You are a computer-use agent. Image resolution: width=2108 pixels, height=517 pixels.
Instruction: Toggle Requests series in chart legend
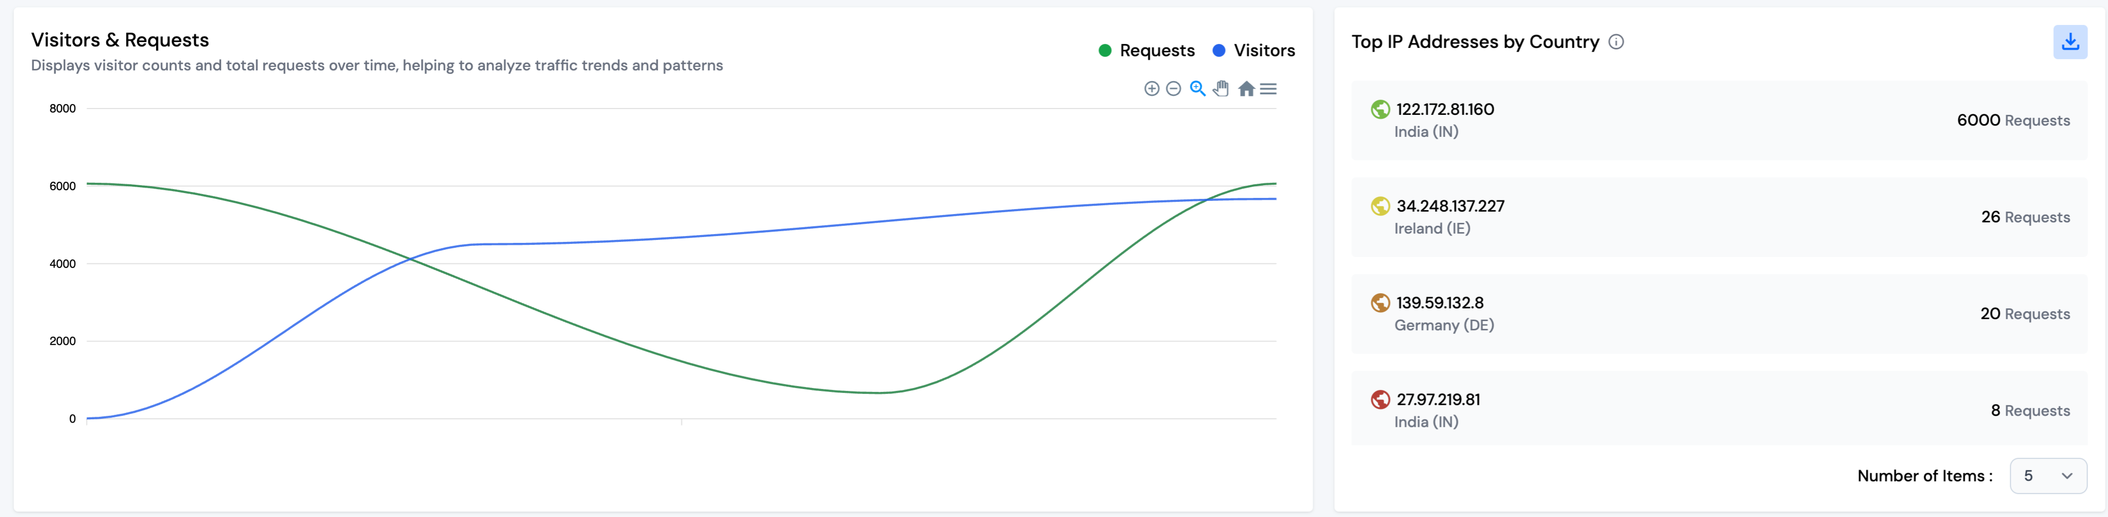pos(1156,51)
